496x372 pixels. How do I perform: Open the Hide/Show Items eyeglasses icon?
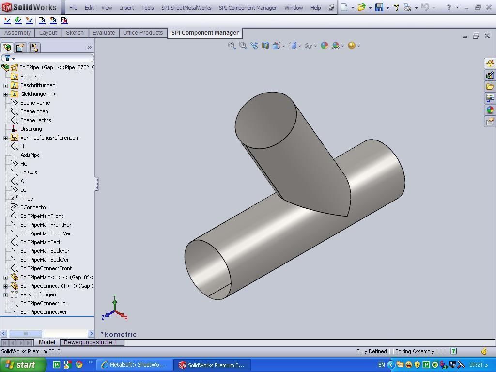pos(308,45)
